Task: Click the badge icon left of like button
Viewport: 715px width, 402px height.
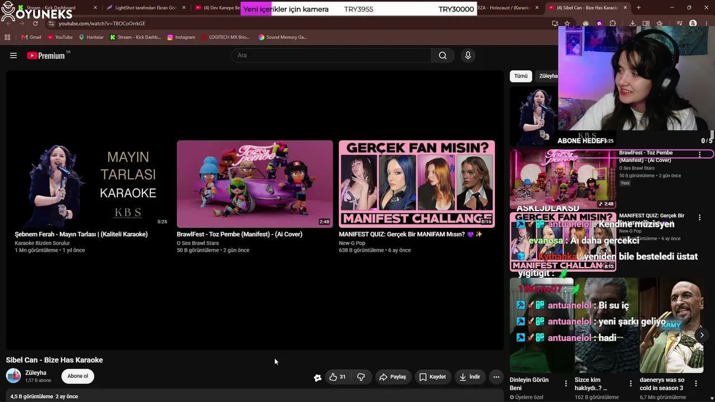Action: [x=317, y=377]
